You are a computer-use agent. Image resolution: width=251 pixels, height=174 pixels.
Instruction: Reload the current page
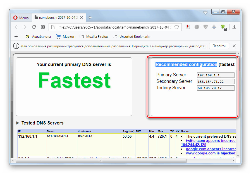tap(34, 27)
